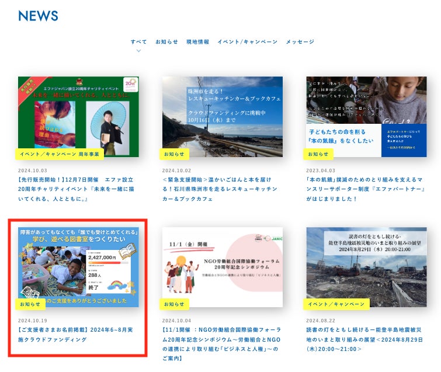Open the crowdfunding library results thumbnail
The image size is (441, 372).
pos(78,266)
